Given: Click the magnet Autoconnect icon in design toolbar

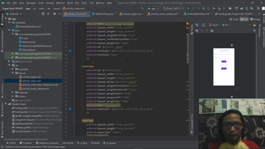Looking at the screenshot, I should 212,31.
